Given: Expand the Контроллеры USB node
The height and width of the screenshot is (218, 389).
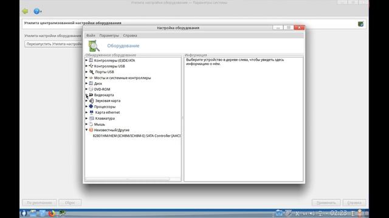Looking at the screenshot, I should pos(86,66).
